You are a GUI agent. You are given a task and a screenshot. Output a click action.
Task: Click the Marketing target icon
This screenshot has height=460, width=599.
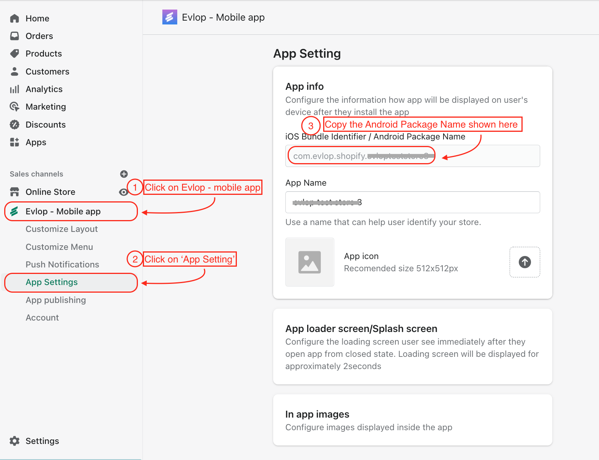[15, 107]
